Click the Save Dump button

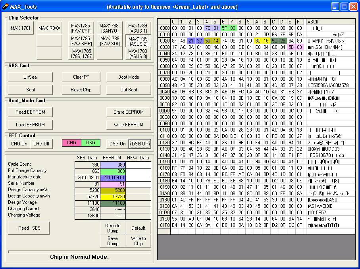click(113, 241)
